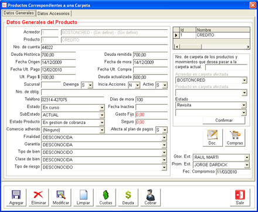Click the Modificar disk icon button
The image size is (258, 212).
coord(61,197)
